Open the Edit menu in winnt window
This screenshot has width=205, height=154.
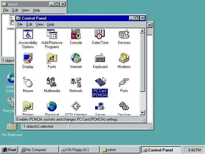(x=15, y=10)
